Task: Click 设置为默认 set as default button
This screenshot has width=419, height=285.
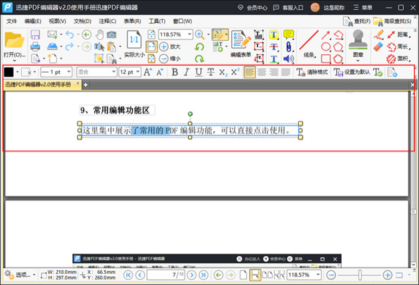Action: pos(352,72)
